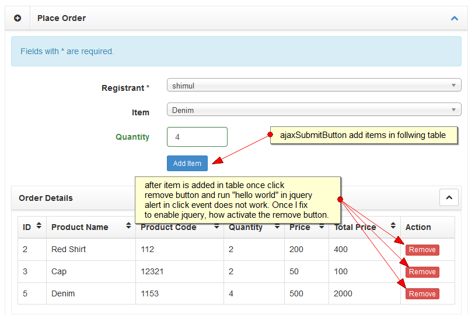The height and width of the screenshot is (315, 468).
Task: Remove the Cap item from order
Action: point(422,272)
